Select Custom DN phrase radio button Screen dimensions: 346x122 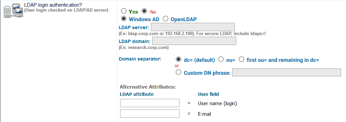(x=178, y=72)
